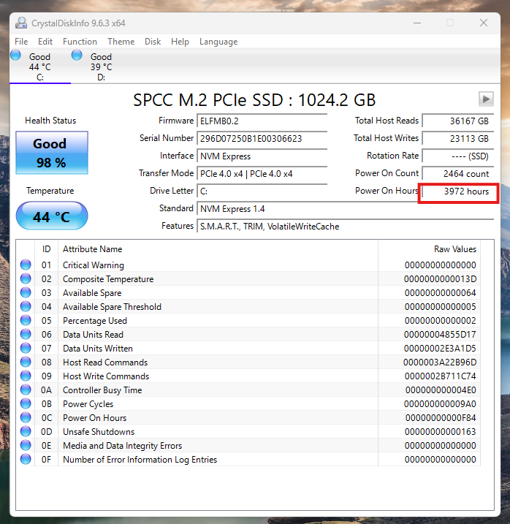
Task: Close the CrystalDiskInfo window
Action: (483, 23)
